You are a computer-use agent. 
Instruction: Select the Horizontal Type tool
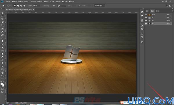point(2,63)
